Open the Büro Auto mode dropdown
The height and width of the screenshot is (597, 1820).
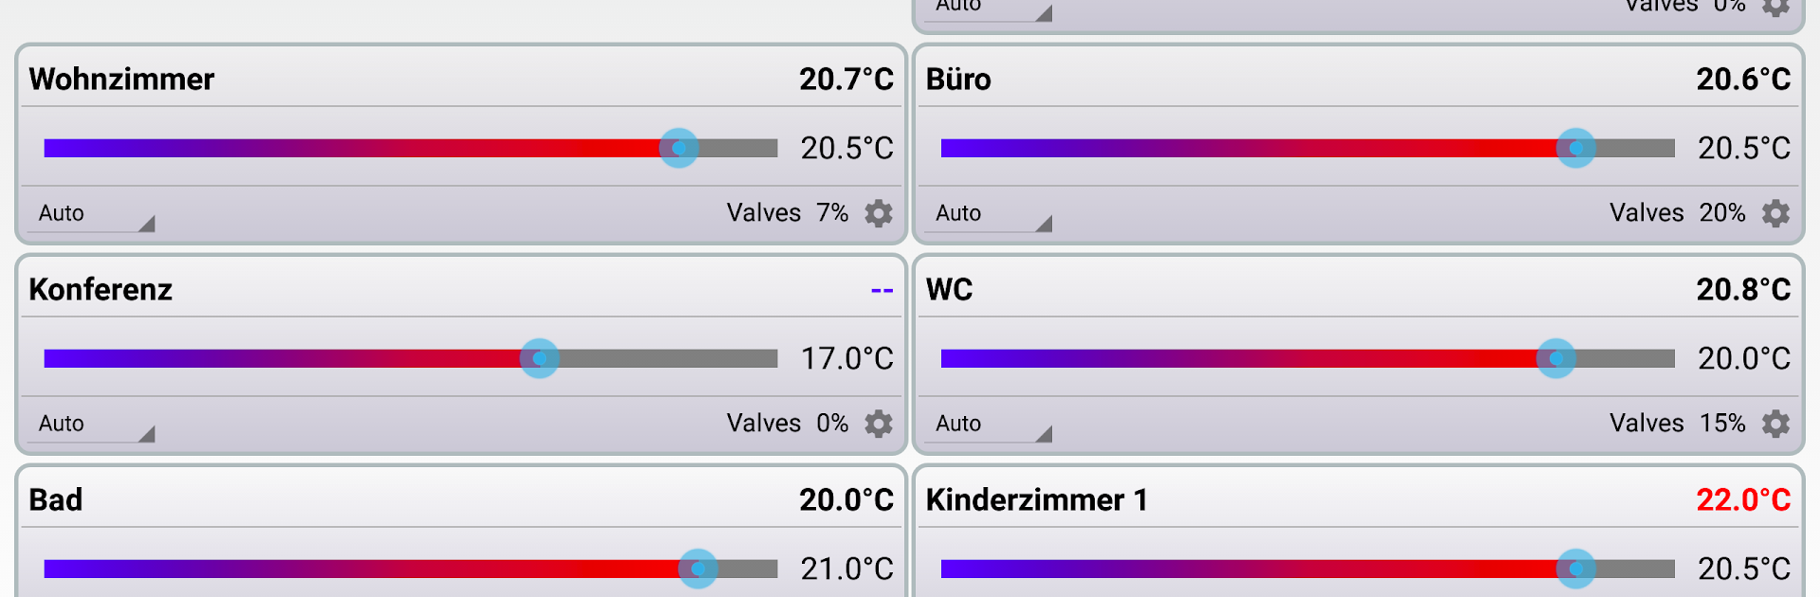pos(992,214)
